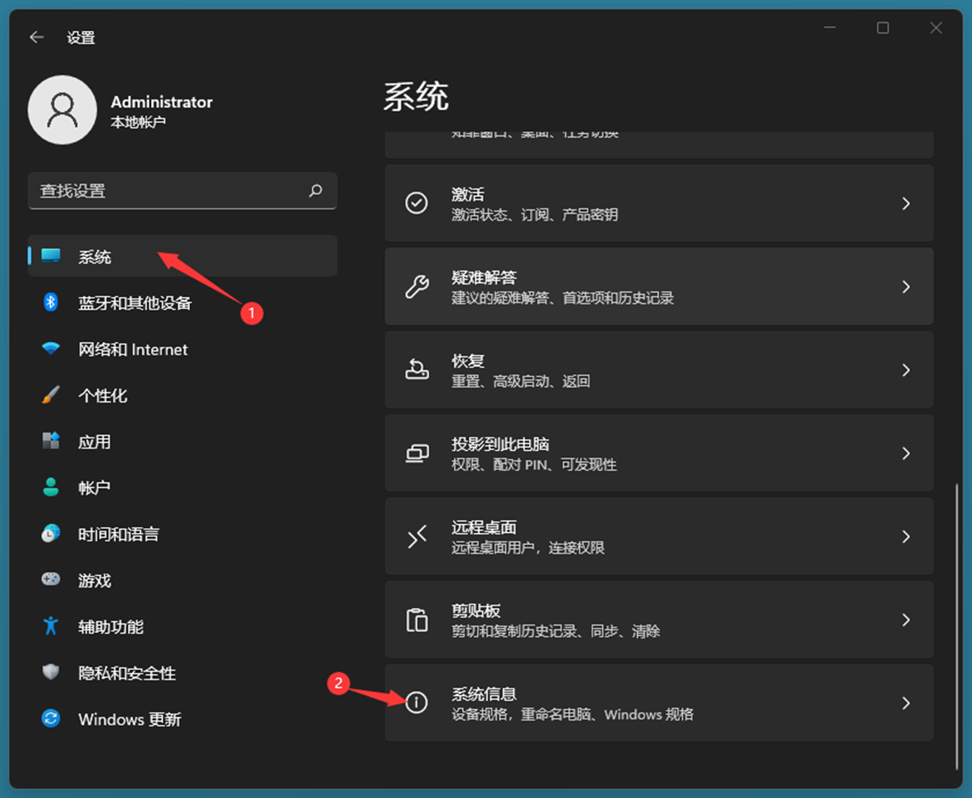Click the 剪贴板 row chevron
The width and height of the screenshot is (972, 798).
coord(906,620)
